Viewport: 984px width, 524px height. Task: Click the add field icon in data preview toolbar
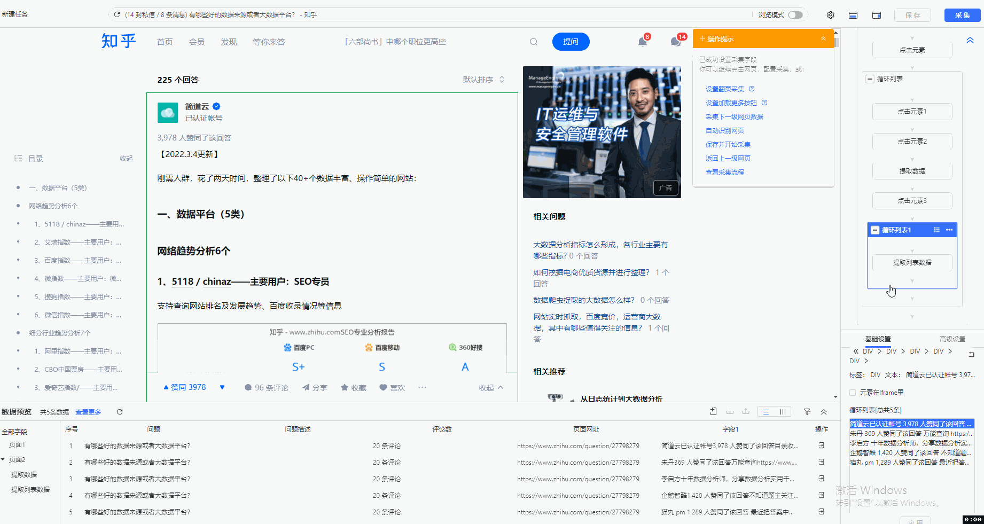[713, 411]
